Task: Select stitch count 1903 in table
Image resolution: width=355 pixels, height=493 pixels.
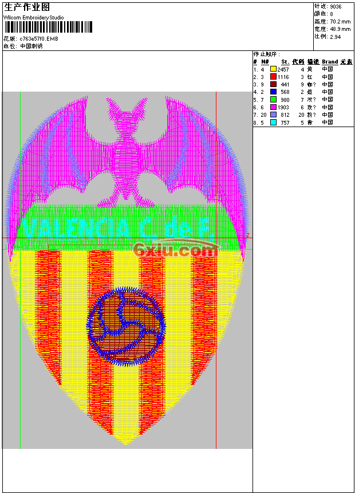Action: (283, 108)
